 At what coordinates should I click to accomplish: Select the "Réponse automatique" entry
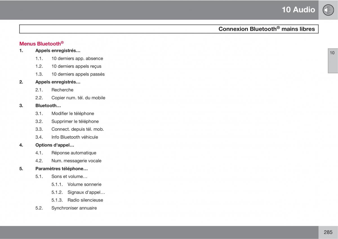point(74,153)
